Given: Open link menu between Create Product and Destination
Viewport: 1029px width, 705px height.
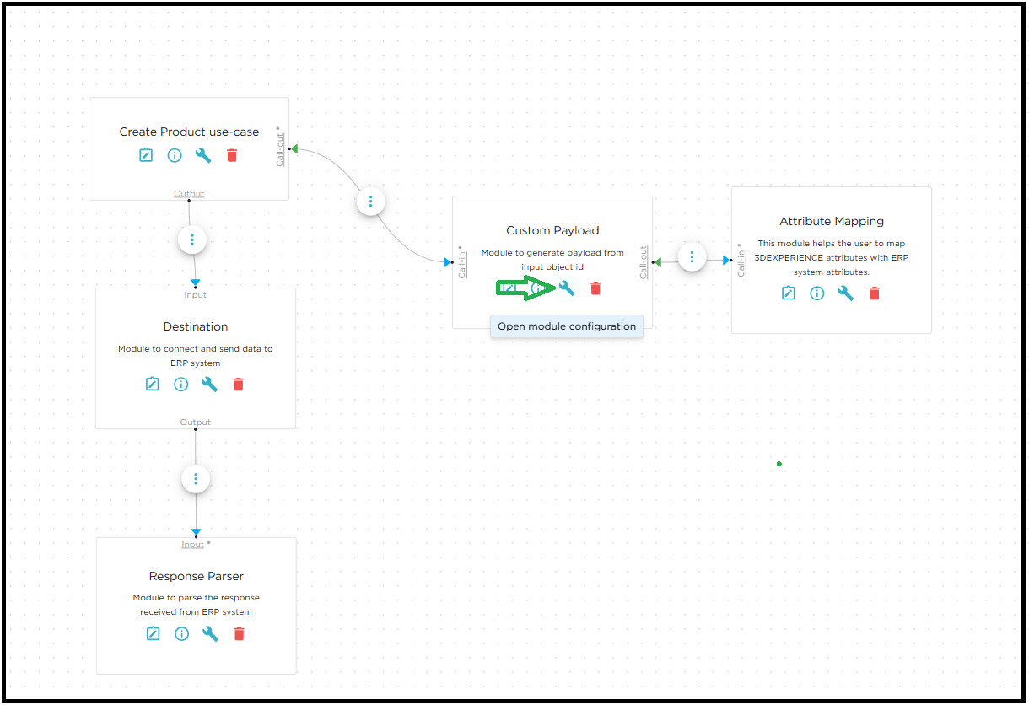Looking at the screenshot, I should [192, 240].
